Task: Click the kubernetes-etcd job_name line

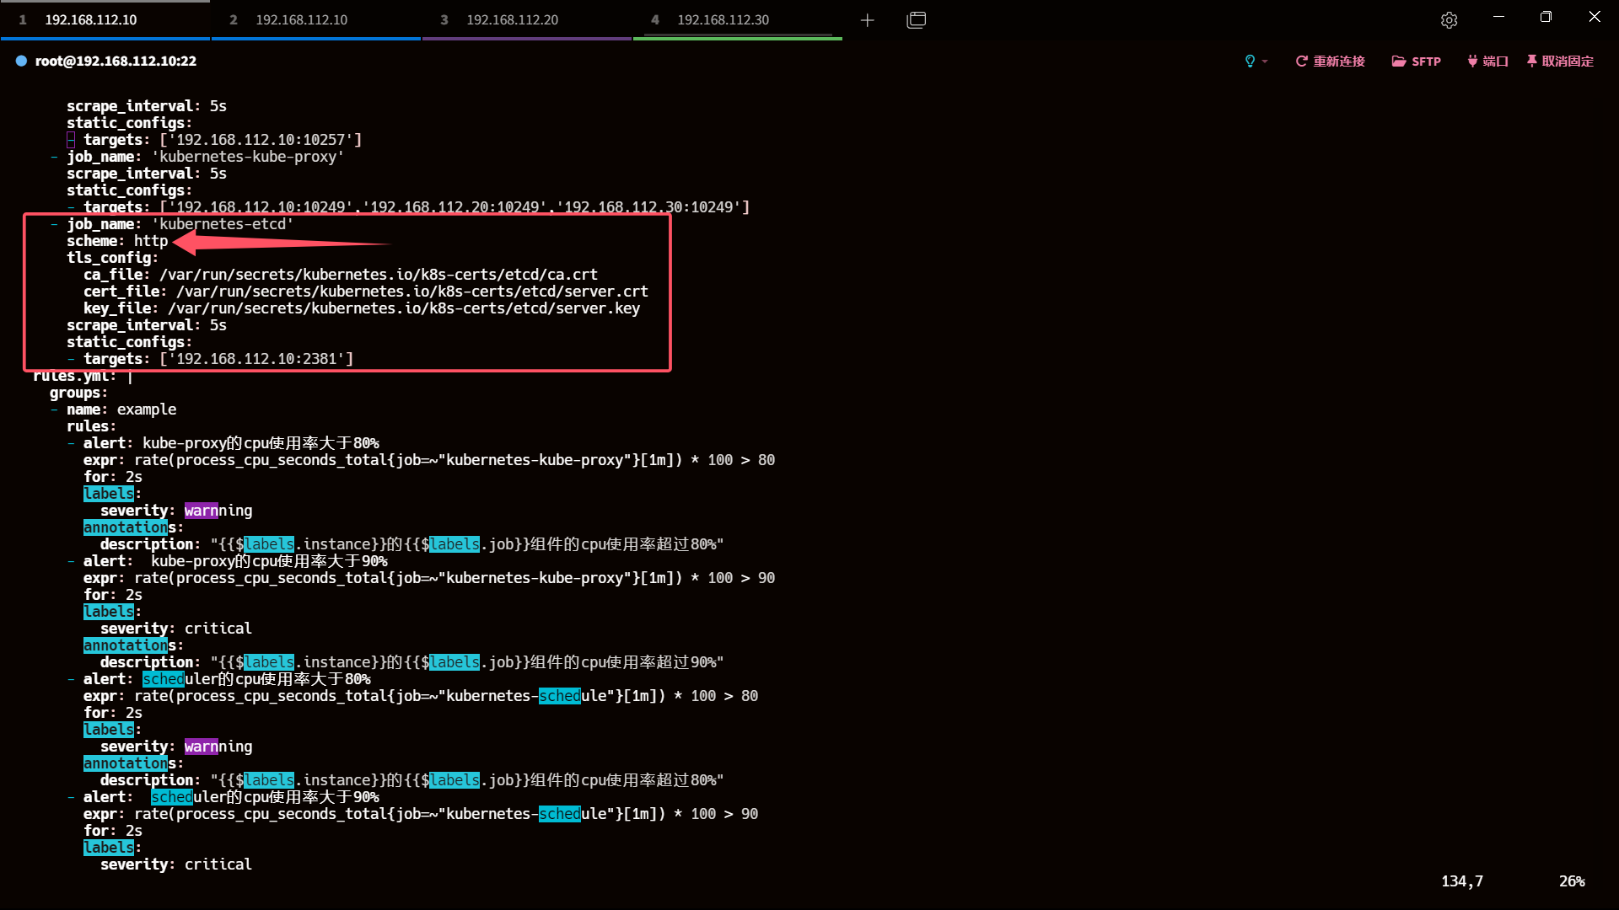Action: coord(223,224)
